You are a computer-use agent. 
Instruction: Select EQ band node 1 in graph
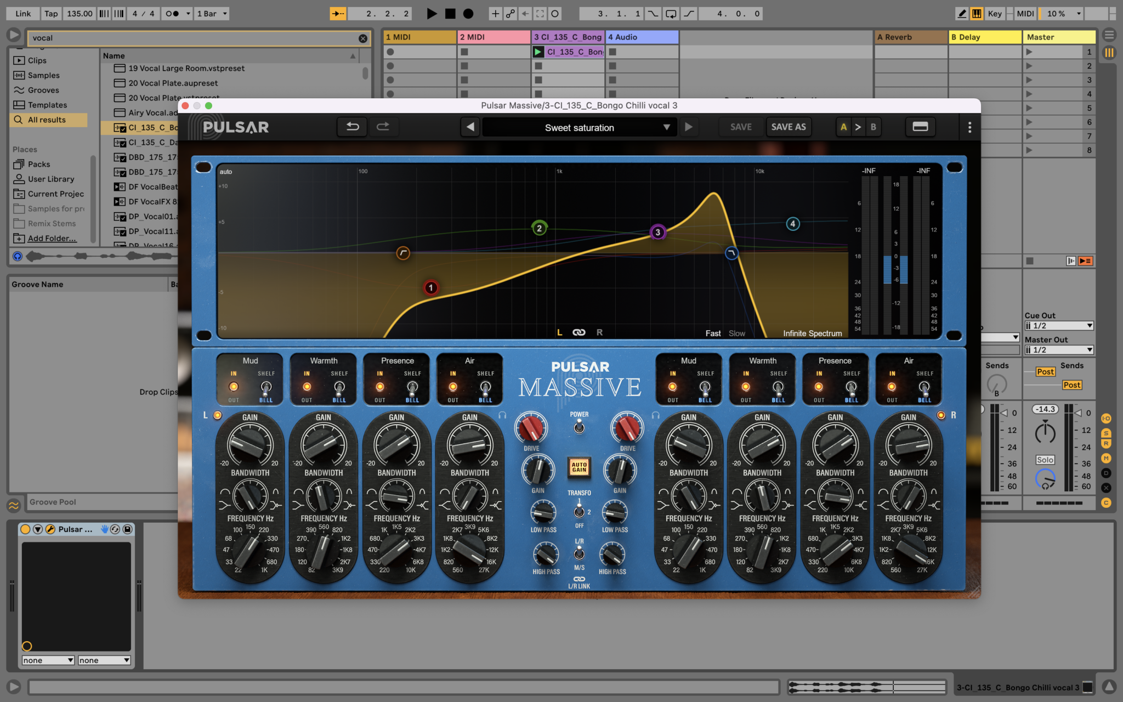pos(431,287)
